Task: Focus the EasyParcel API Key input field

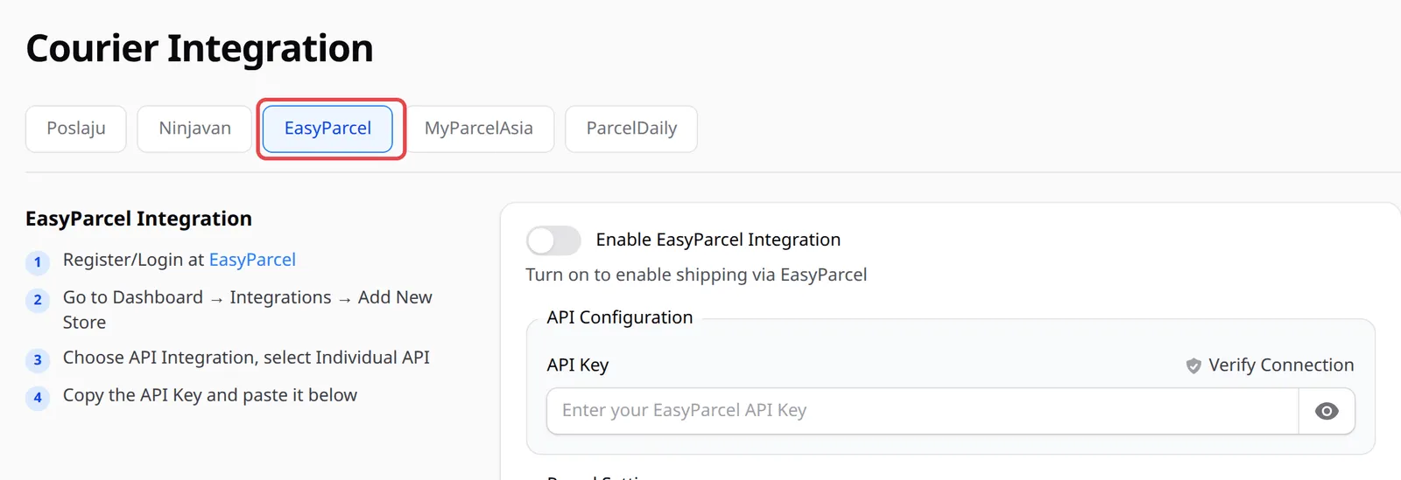Action: tap(922, 411)
